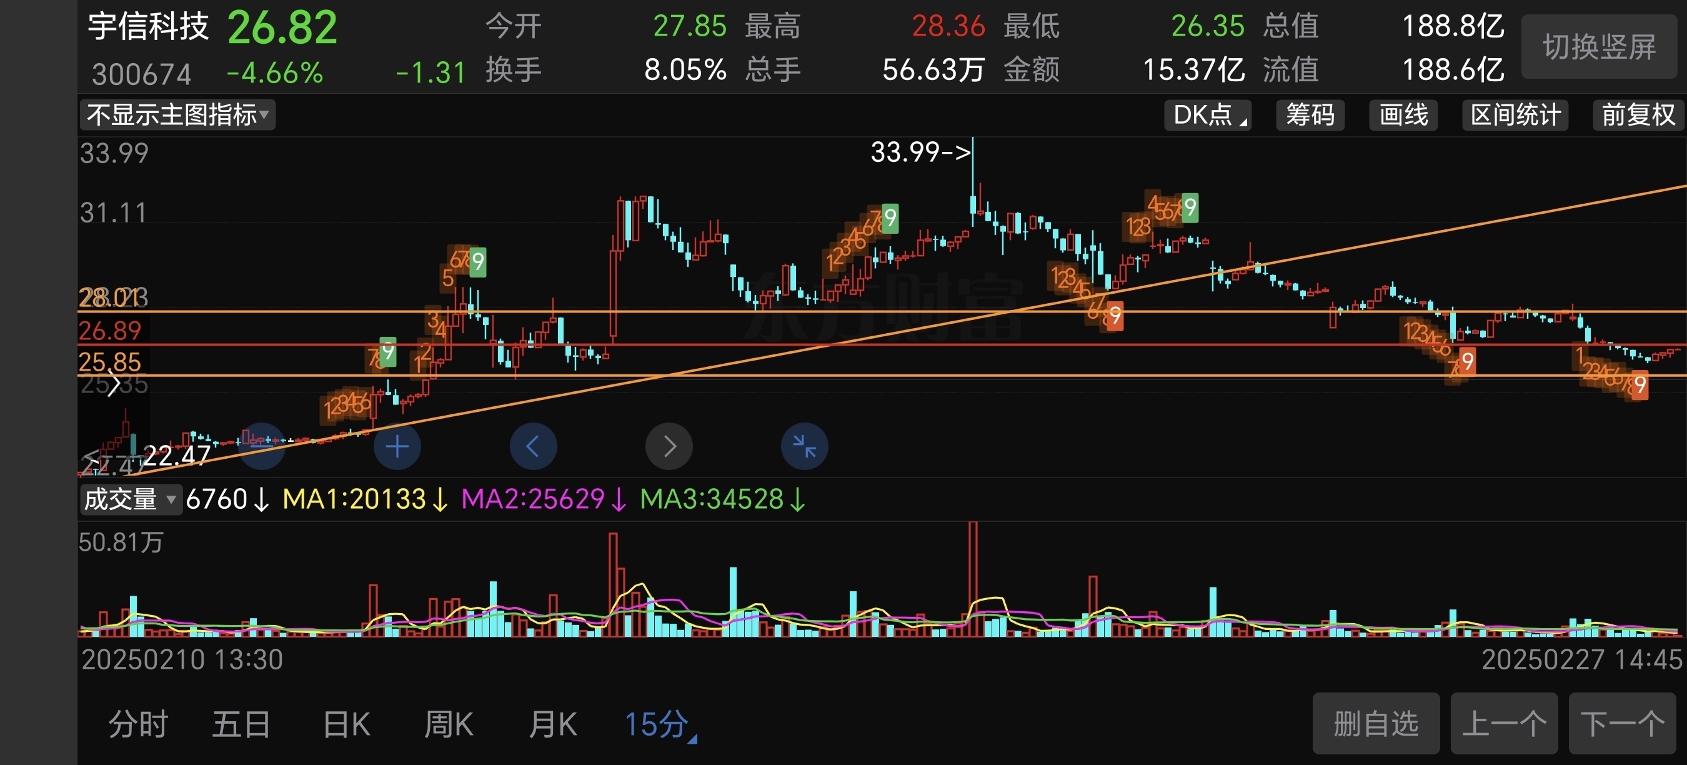The height and width of the screenshot is (765, 1687).
Task: Click the shrink/collapse arrows circle icon
Action: [x=804, y=447]
